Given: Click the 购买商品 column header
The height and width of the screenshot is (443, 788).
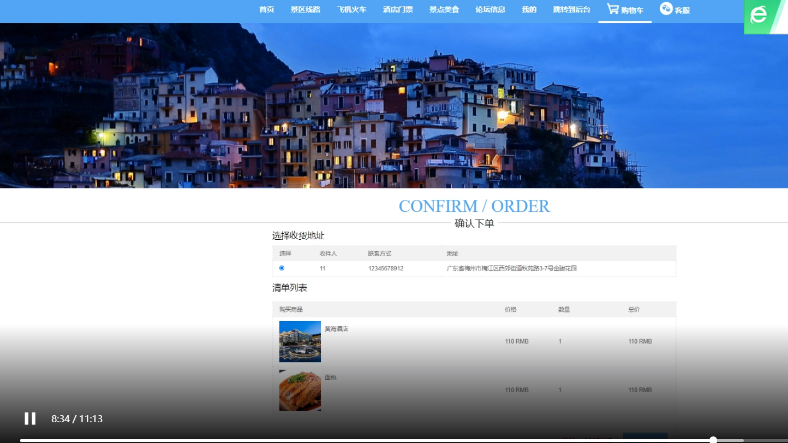Looking at the screenshot, I should pos(291,309).
